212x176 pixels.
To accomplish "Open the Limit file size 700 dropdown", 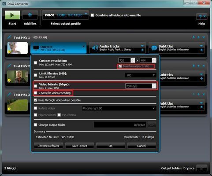I will (141, 75).
